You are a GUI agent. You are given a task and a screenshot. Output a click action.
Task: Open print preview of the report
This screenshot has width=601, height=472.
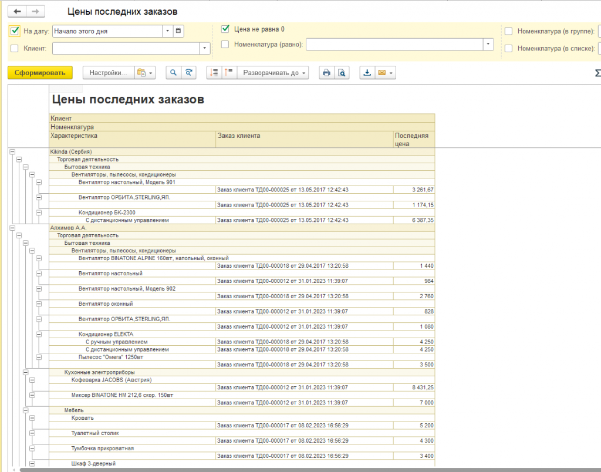coord(341,73)
